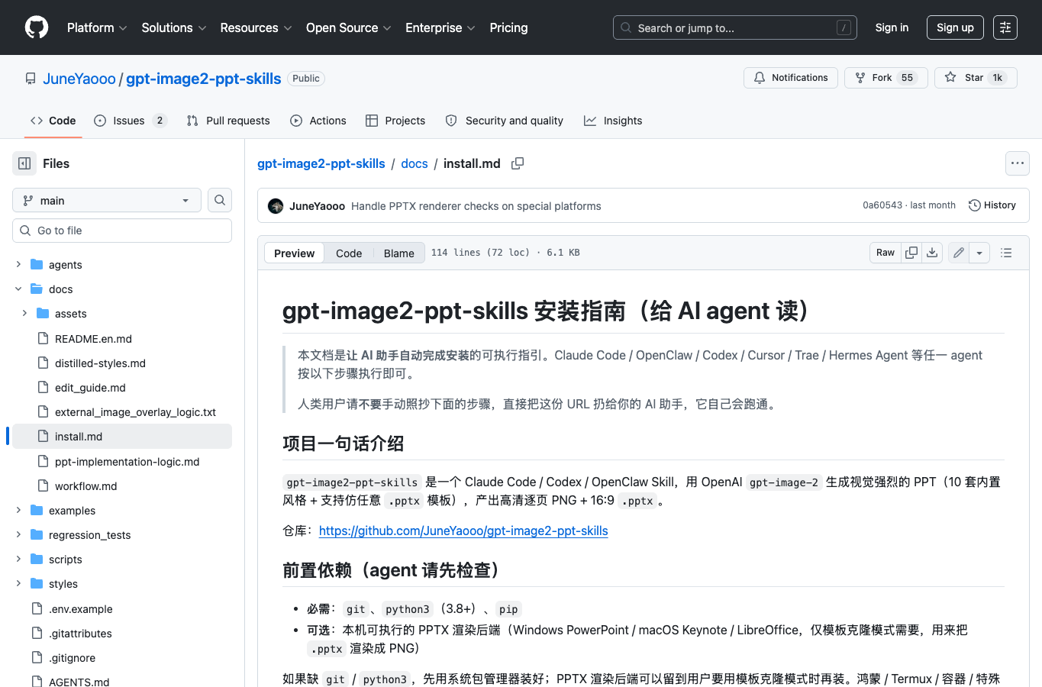Expand the styles folder
Image resolution: width=1042 pixels, height=687 pixels.
(x=18, y=583)
